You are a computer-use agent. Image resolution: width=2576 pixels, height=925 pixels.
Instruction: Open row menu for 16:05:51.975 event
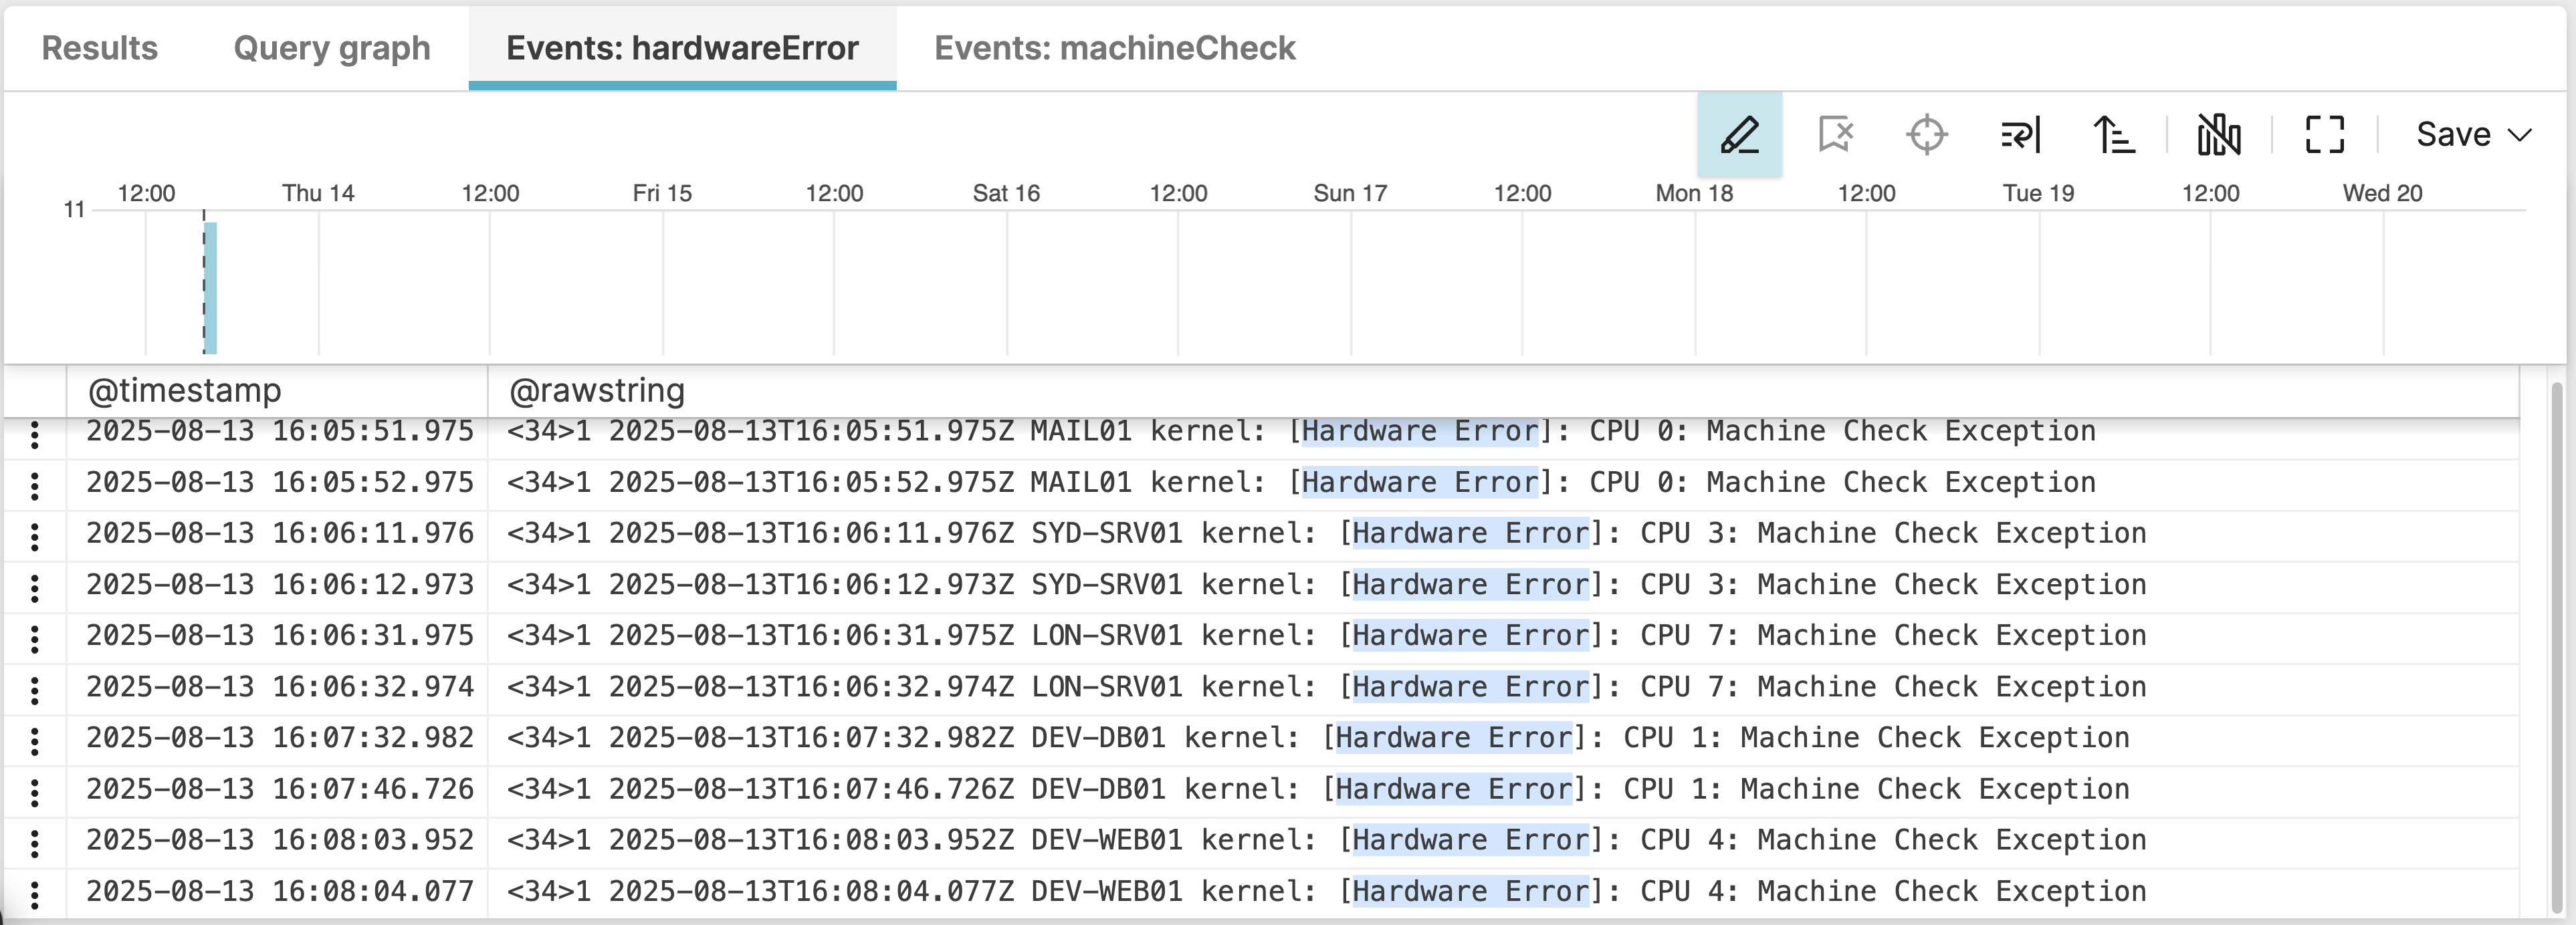[x=35, y=434]
